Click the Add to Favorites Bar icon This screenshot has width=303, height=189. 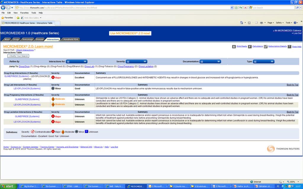point(18,17)
